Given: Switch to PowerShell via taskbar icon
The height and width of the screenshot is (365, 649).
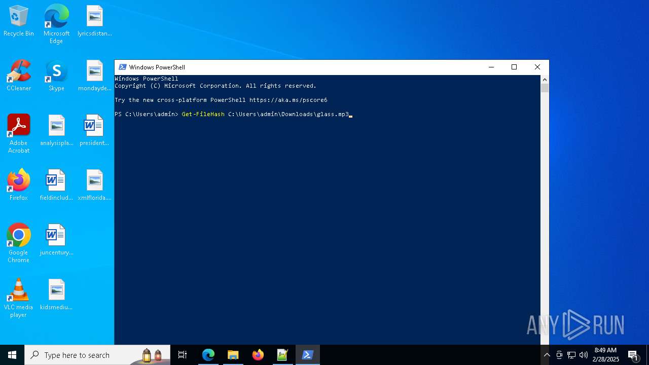Looking at the screenshot, I should (307, 355).
